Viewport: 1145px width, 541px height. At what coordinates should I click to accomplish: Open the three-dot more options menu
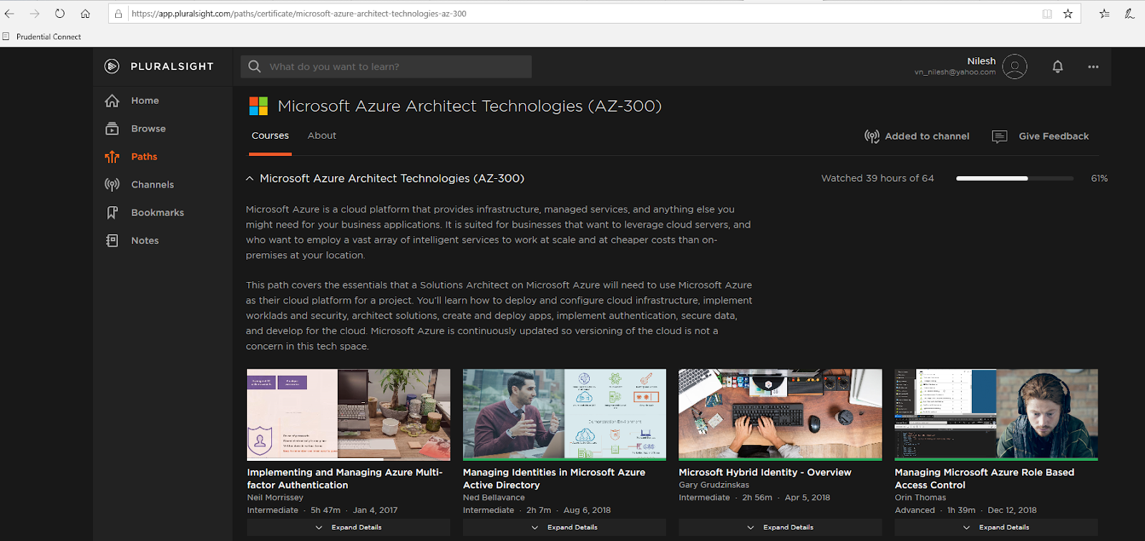(x=1093, y=67)
